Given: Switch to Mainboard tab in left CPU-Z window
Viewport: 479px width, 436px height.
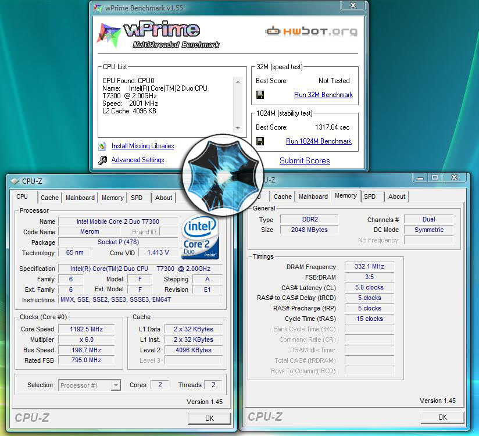Looking at the screenshot, I should pos(80,198).
